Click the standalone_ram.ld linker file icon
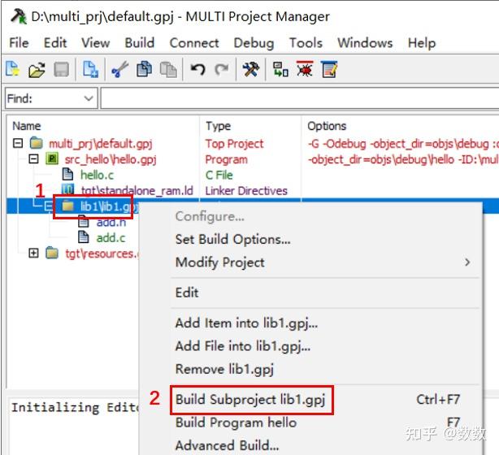This screenshot has width=499, height=455. (67, 190)
